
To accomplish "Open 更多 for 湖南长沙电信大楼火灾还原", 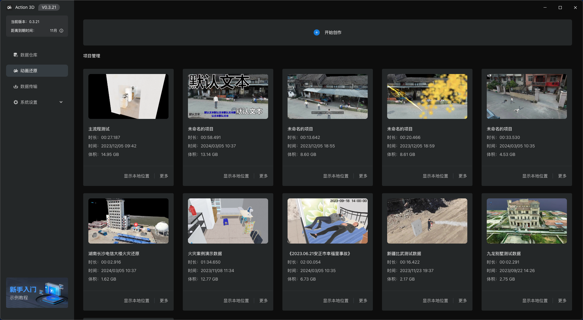I will pyautogui.click(x=164, y=301).
